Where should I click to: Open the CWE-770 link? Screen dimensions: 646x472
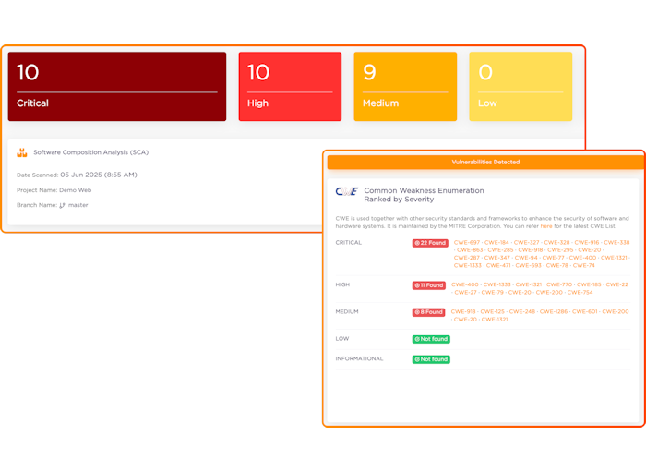coord(559,284)
